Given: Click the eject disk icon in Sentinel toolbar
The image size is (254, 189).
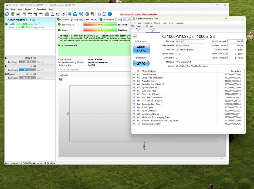Looking at the screenshot, I should click(x=52, y=14).
